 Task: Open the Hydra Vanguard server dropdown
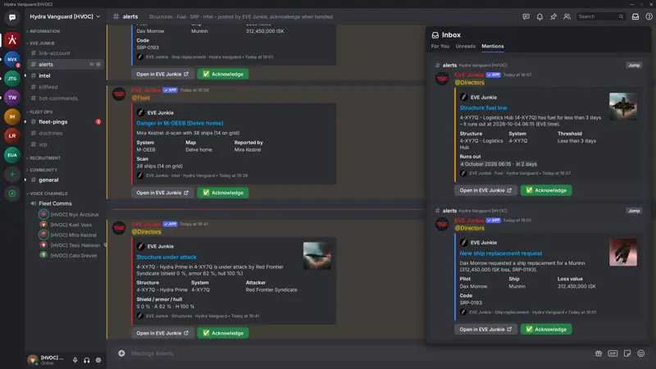(x=65, y=16)
